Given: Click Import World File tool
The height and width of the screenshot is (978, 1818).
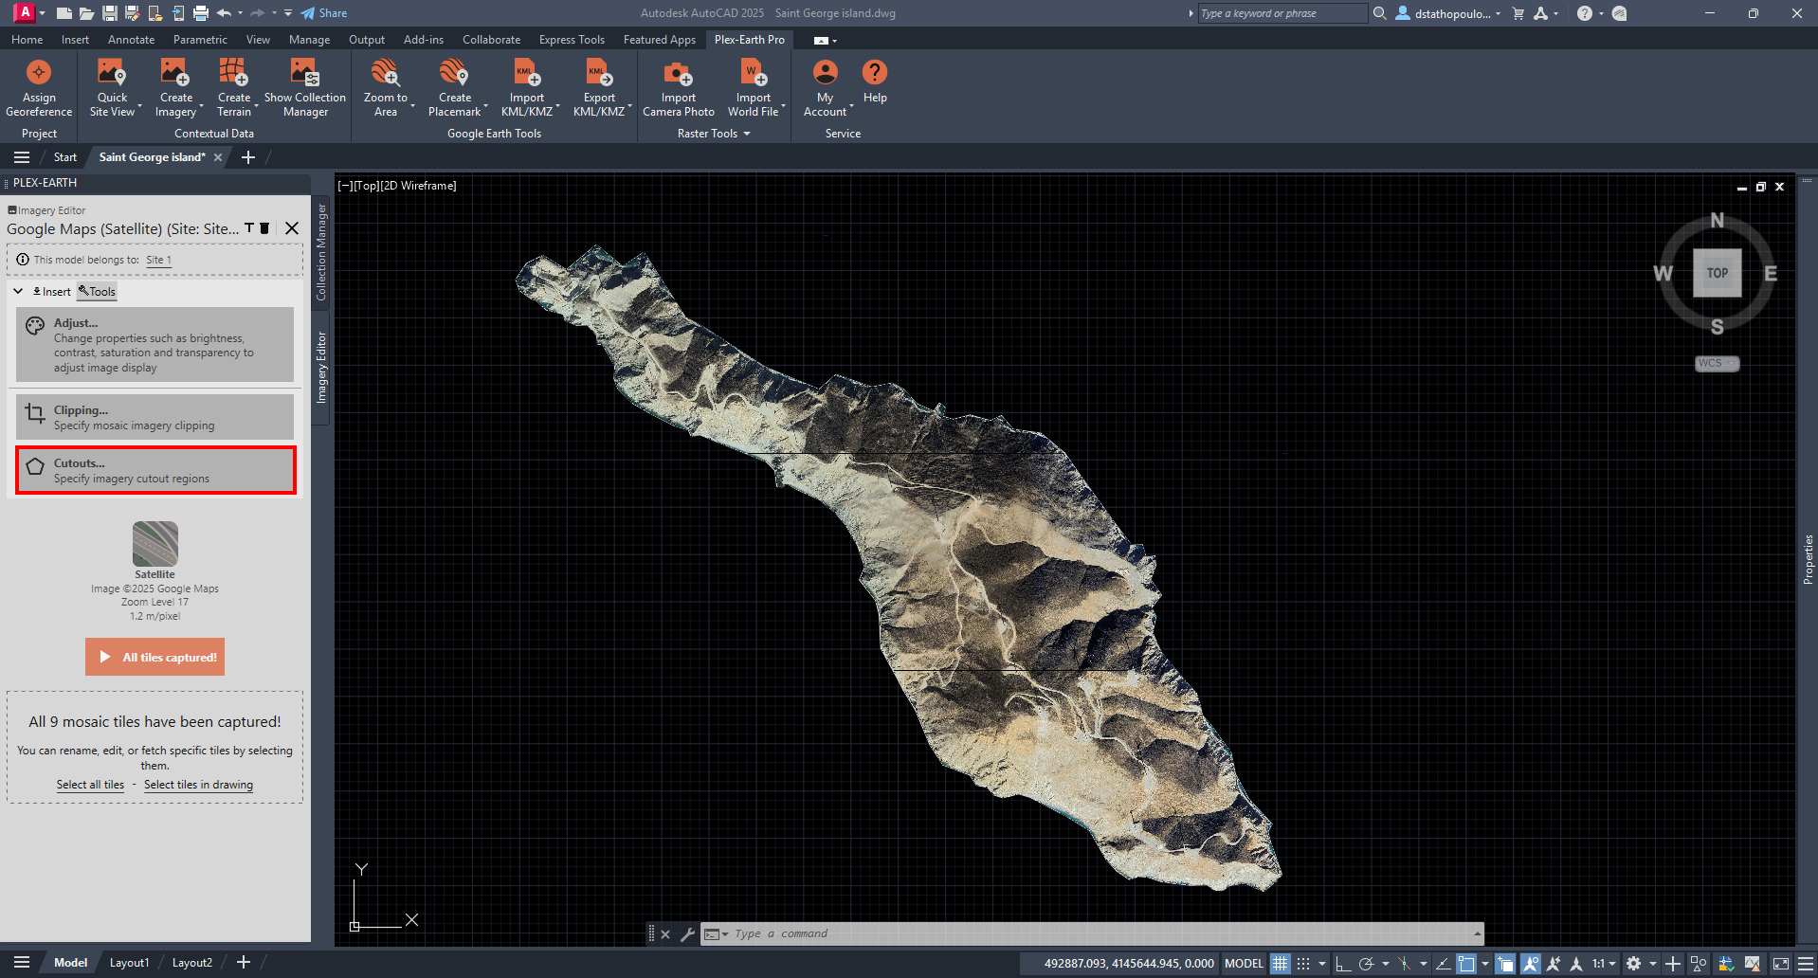Looking at the screenshot, I should pos(754,88).
